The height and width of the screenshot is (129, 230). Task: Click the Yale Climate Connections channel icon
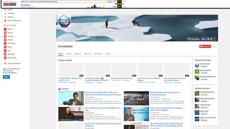point(197,93)
